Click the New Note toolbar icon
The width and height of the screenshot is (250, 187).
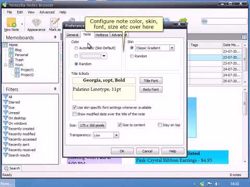point(11,24)
